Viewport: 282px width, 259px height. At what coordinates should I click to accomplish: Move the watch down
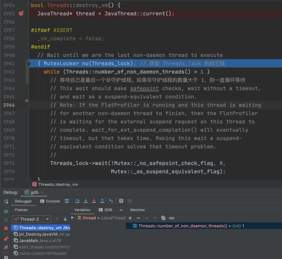click(x=155, y=218)
